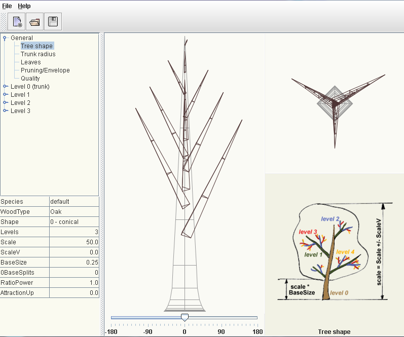404x337 pixels.
Task: Expand the Level 1 tree node
Action: pyautogui.click(x=5, y=95)
